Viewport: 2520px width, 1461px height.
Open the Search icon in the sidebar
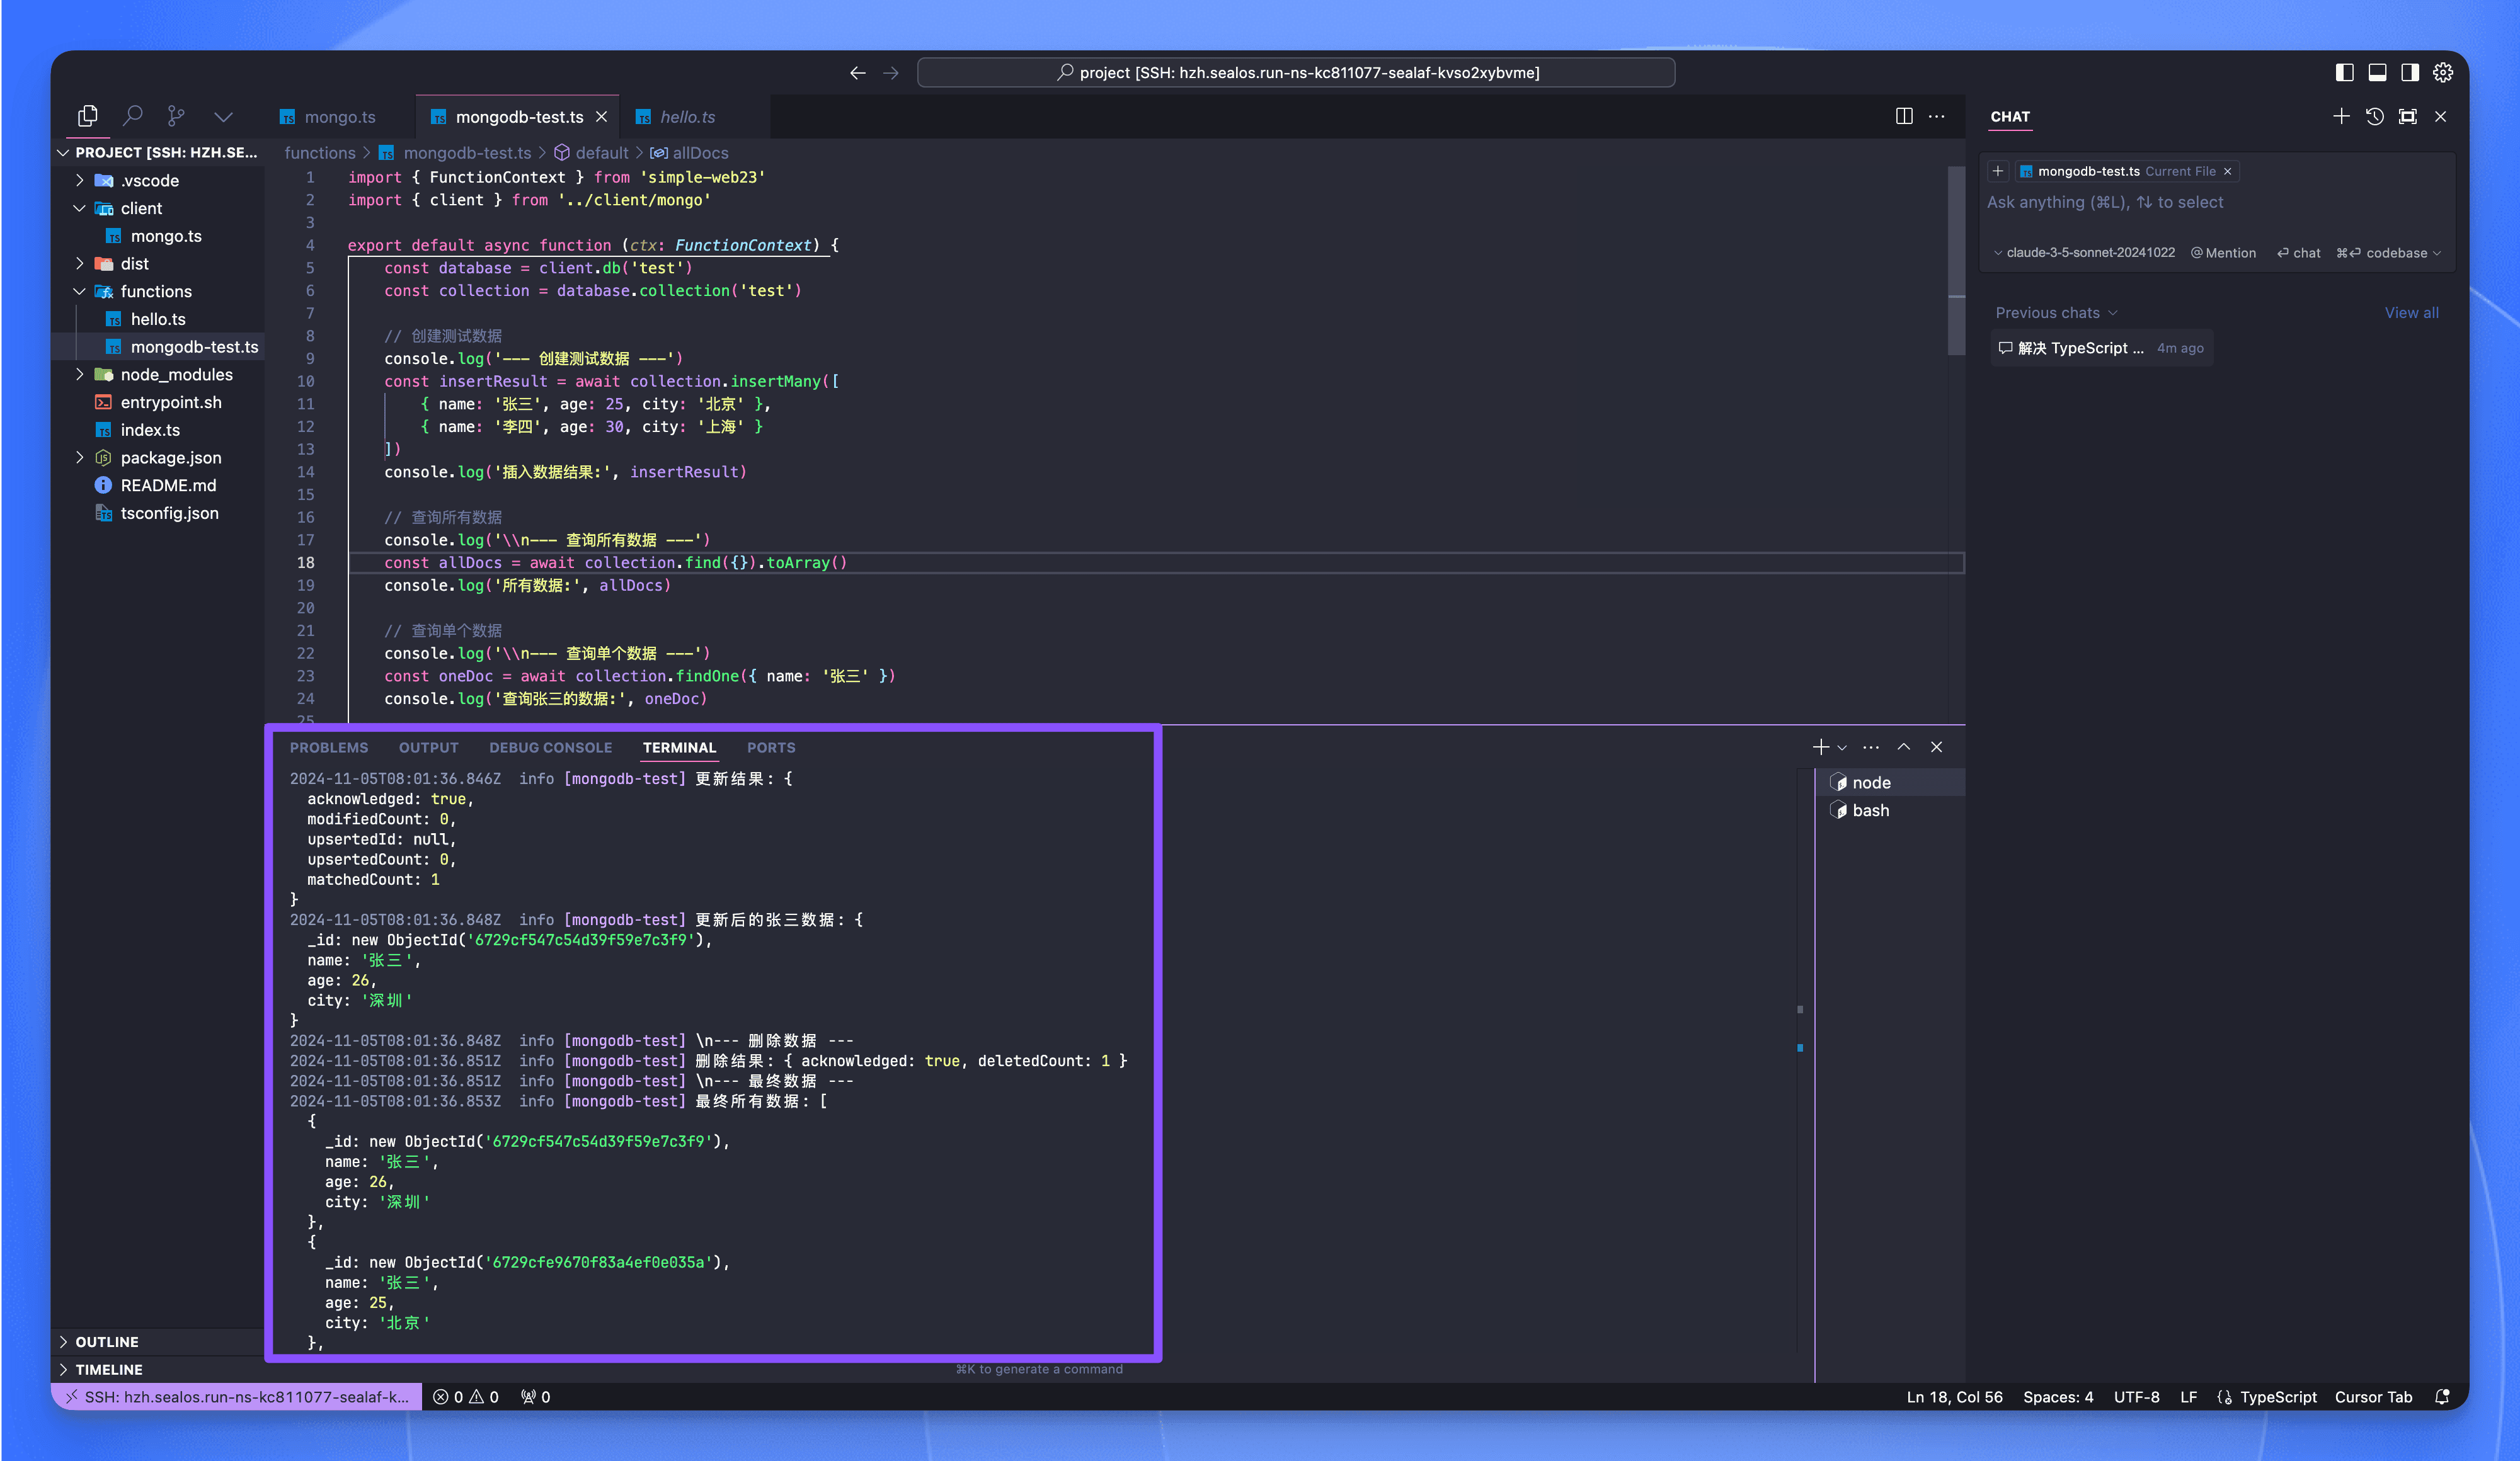coord(133,115)
